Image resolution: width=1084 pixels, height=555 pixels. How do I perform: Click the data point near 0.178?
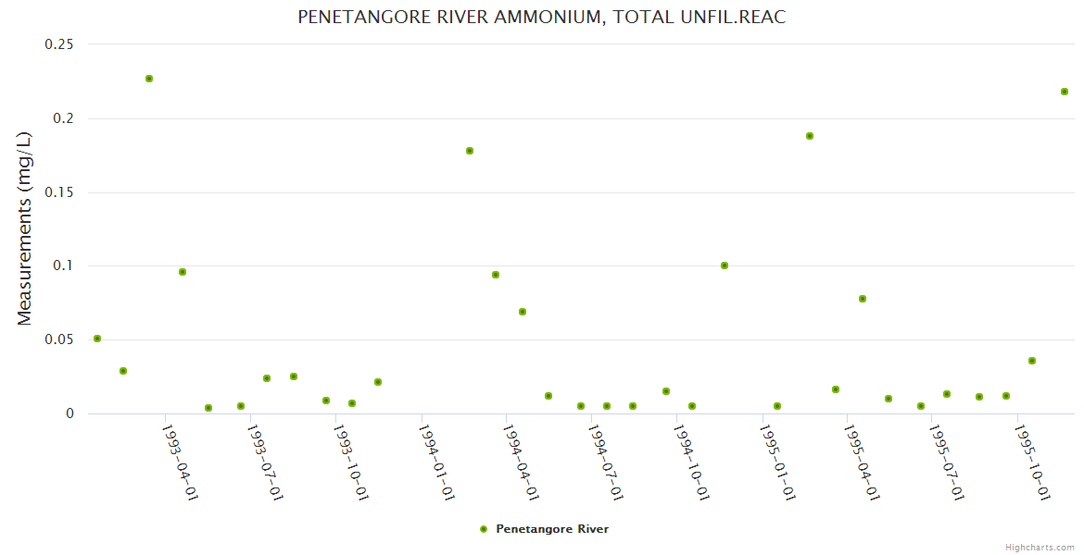(470, 151)
